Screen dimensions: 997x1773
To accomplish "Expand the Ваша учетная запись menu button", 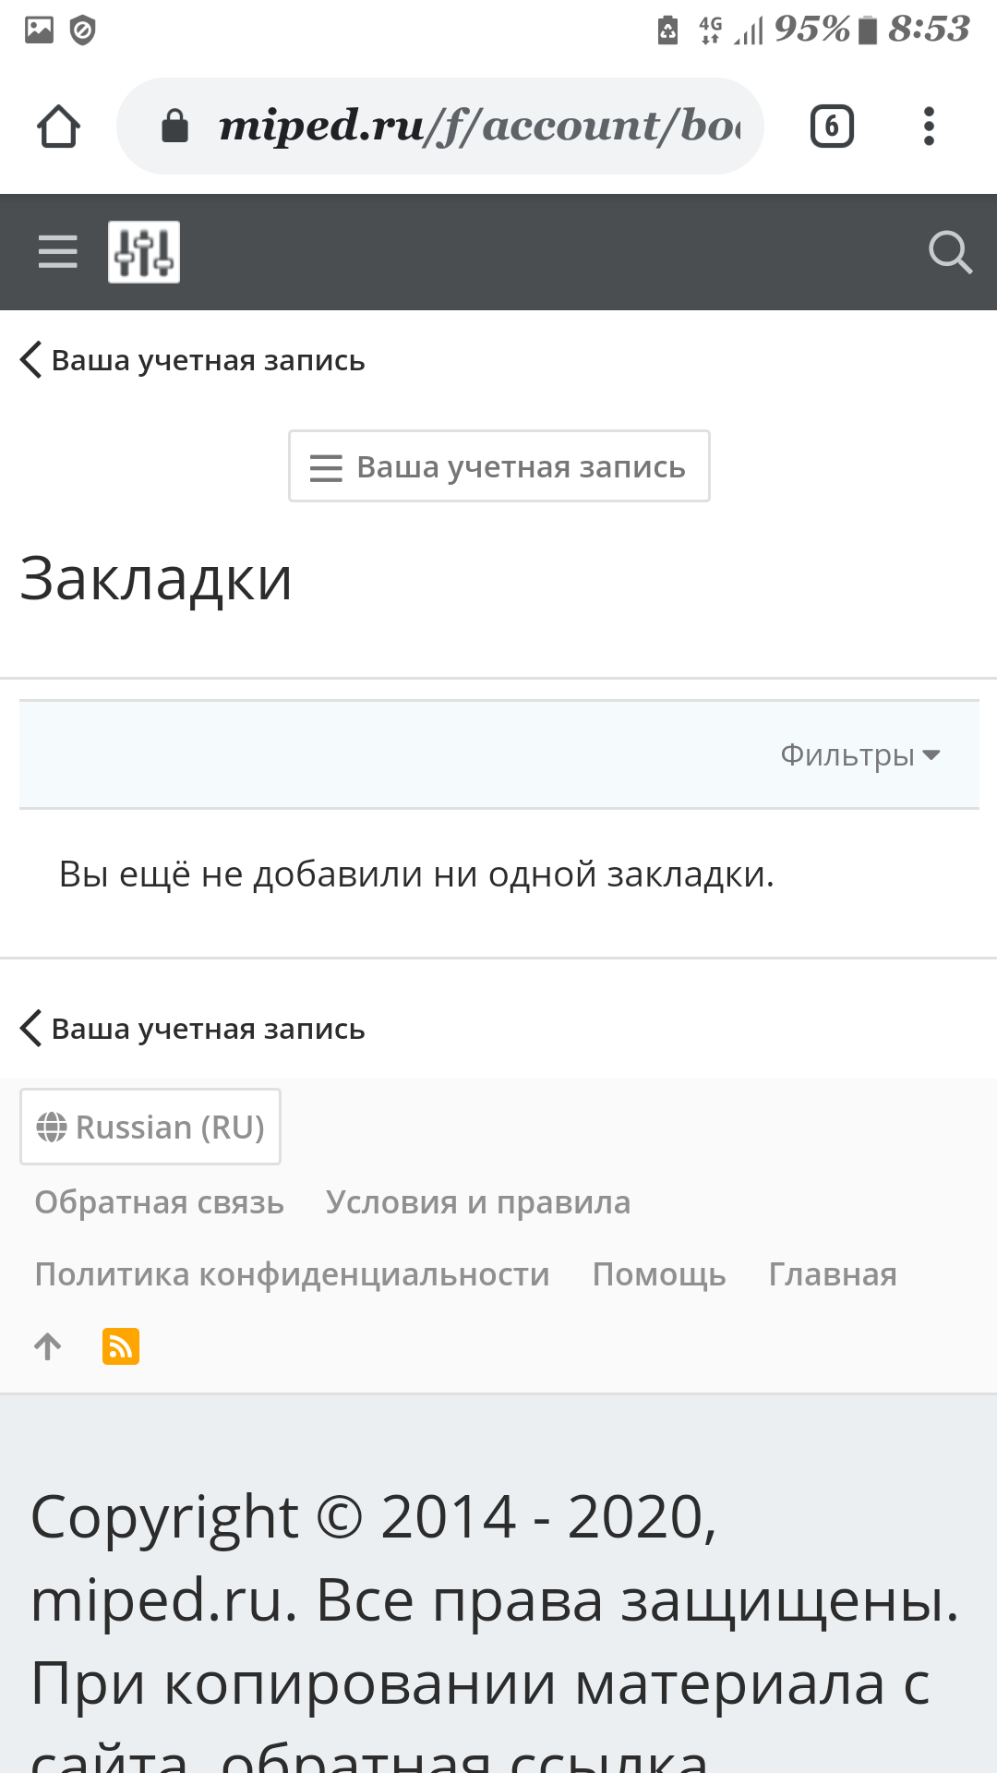I will coord(499,466).
